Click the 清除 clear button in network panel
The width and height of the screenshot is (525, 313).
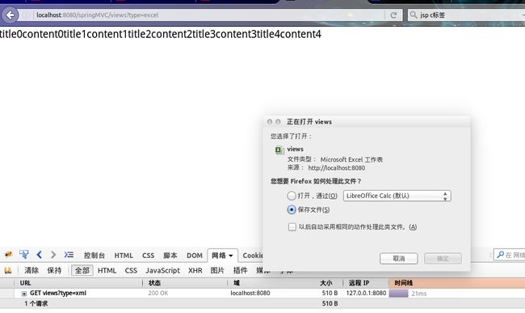(x=31, y=270)
